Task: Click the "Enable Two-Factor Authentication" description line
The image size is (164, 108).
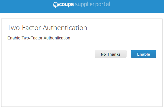Action: (39, 38)
